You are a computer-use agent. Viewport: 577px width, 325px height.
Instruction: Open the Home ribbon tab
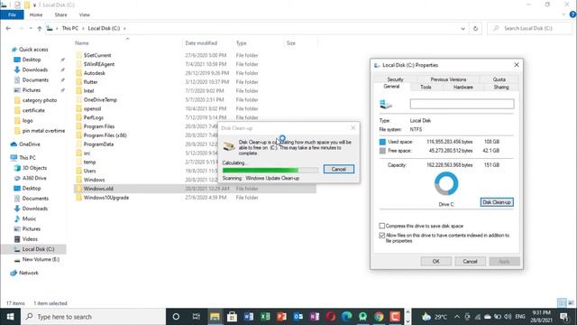[x=36, y=14]
